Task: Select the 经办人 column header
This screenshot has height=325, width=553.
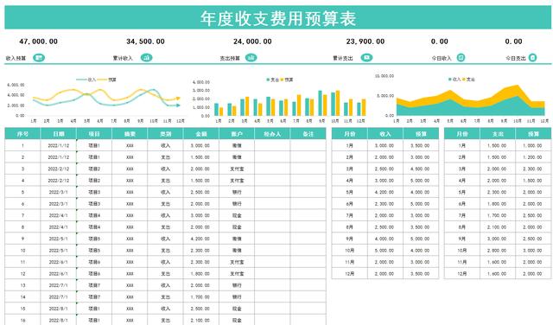Action: pyautogui.click(x=272, y=134)
